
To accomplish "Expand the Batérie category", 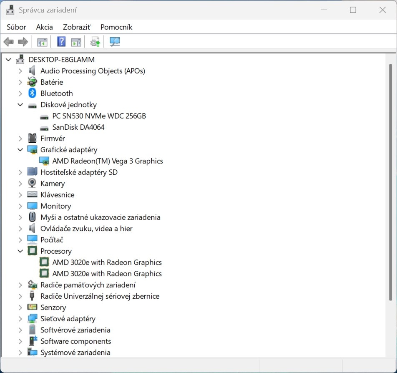I will pos(20,82).
